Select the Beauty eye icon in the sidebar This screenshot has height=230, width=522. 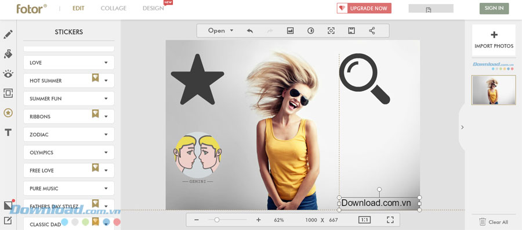click(8, 74)
